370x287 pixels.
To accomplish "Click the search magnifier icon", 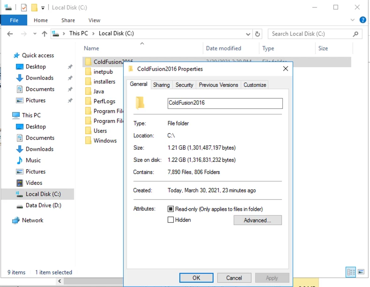I will pyautogui.click(x=355, y=34).
